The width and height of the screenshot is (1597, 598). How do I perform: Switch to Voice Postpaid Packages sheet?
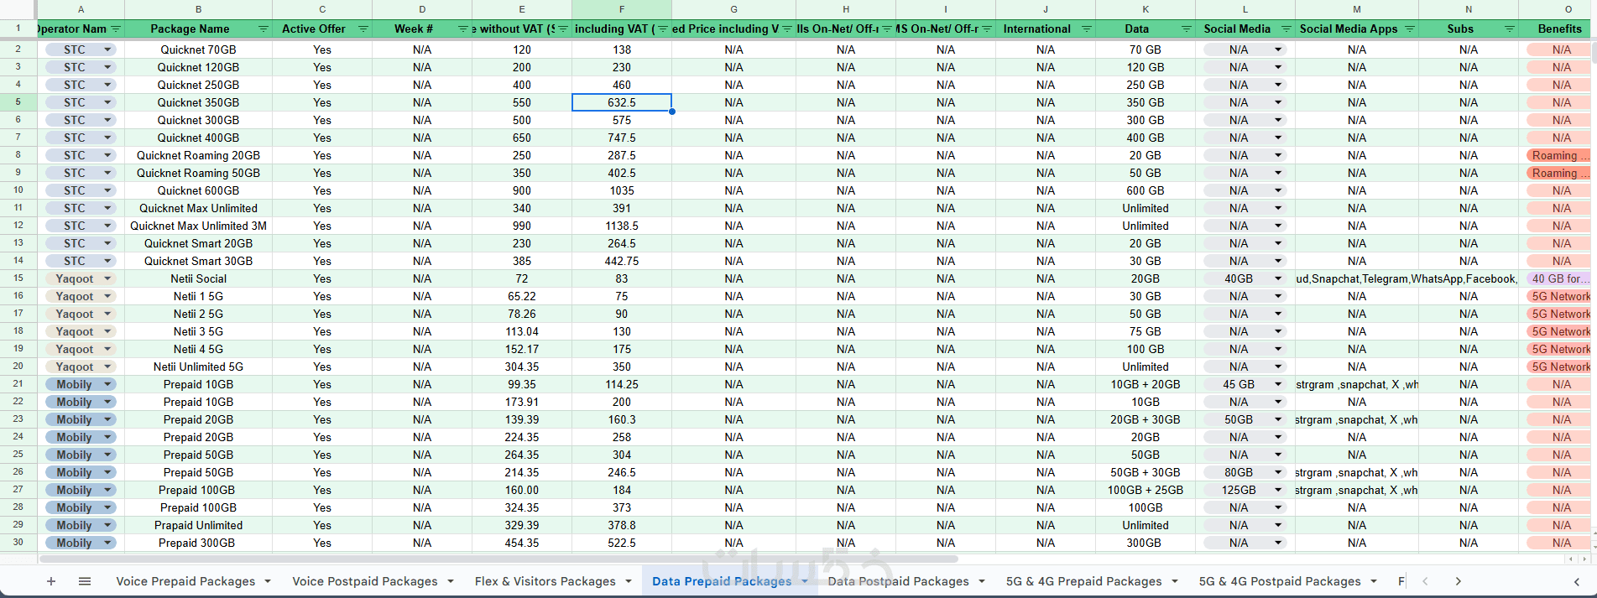click(x=365, y=581)
